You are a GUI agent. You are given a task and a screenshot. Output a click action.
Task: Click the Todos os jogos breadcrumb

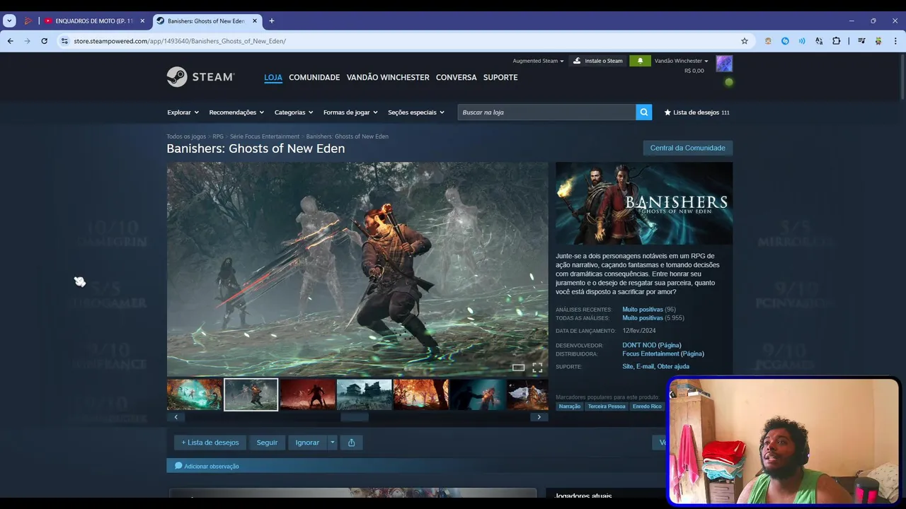[x=186, y=136]
